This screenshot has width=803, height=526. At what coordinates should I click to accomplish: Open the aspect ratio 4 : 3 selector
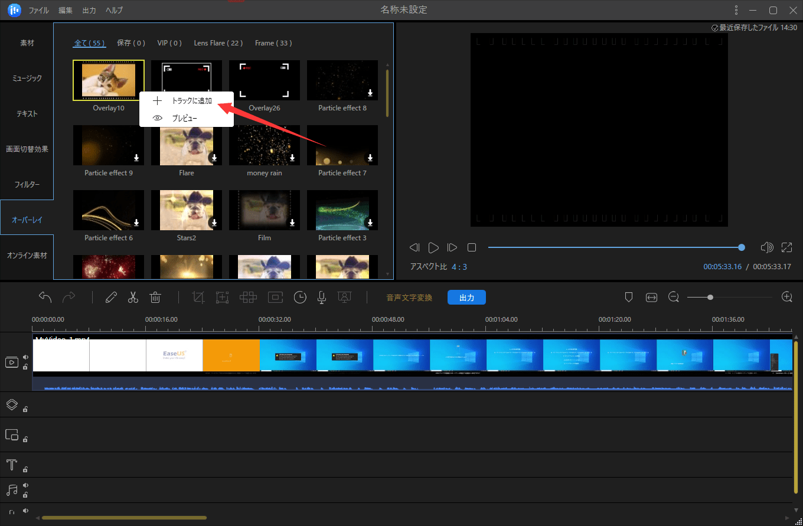pos(459,267)
